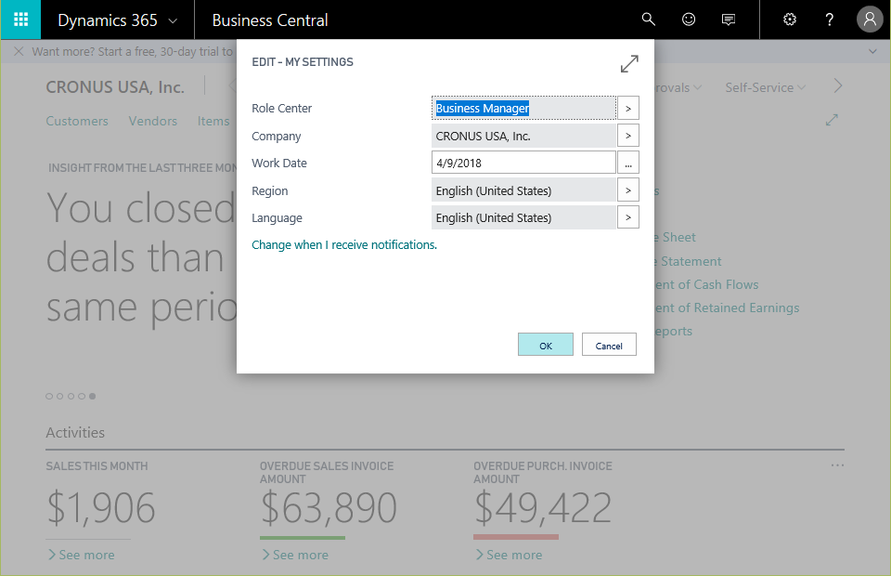Select the fourth headline carousel dot
The image size is (891, 576).
point(82,397)
